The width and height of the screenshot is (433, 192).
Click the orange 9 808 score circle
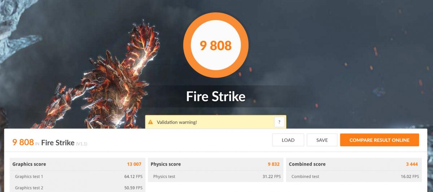(216, 45)
